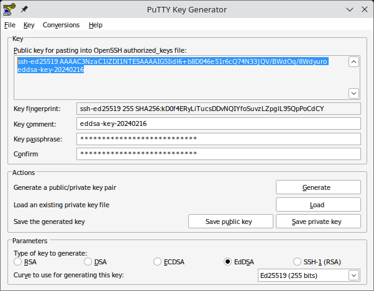
Task: Click the Key fingerprint field
Action: (219, 109)
